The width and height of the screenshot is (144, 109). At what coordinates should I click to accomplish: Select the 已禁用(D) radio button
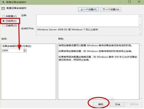[x=3, y=26]
